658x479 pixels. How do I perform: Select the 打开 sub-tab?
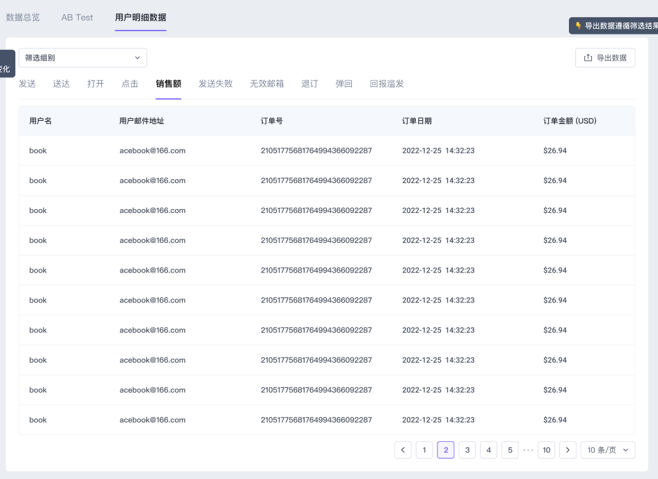(x=95, y=84)
